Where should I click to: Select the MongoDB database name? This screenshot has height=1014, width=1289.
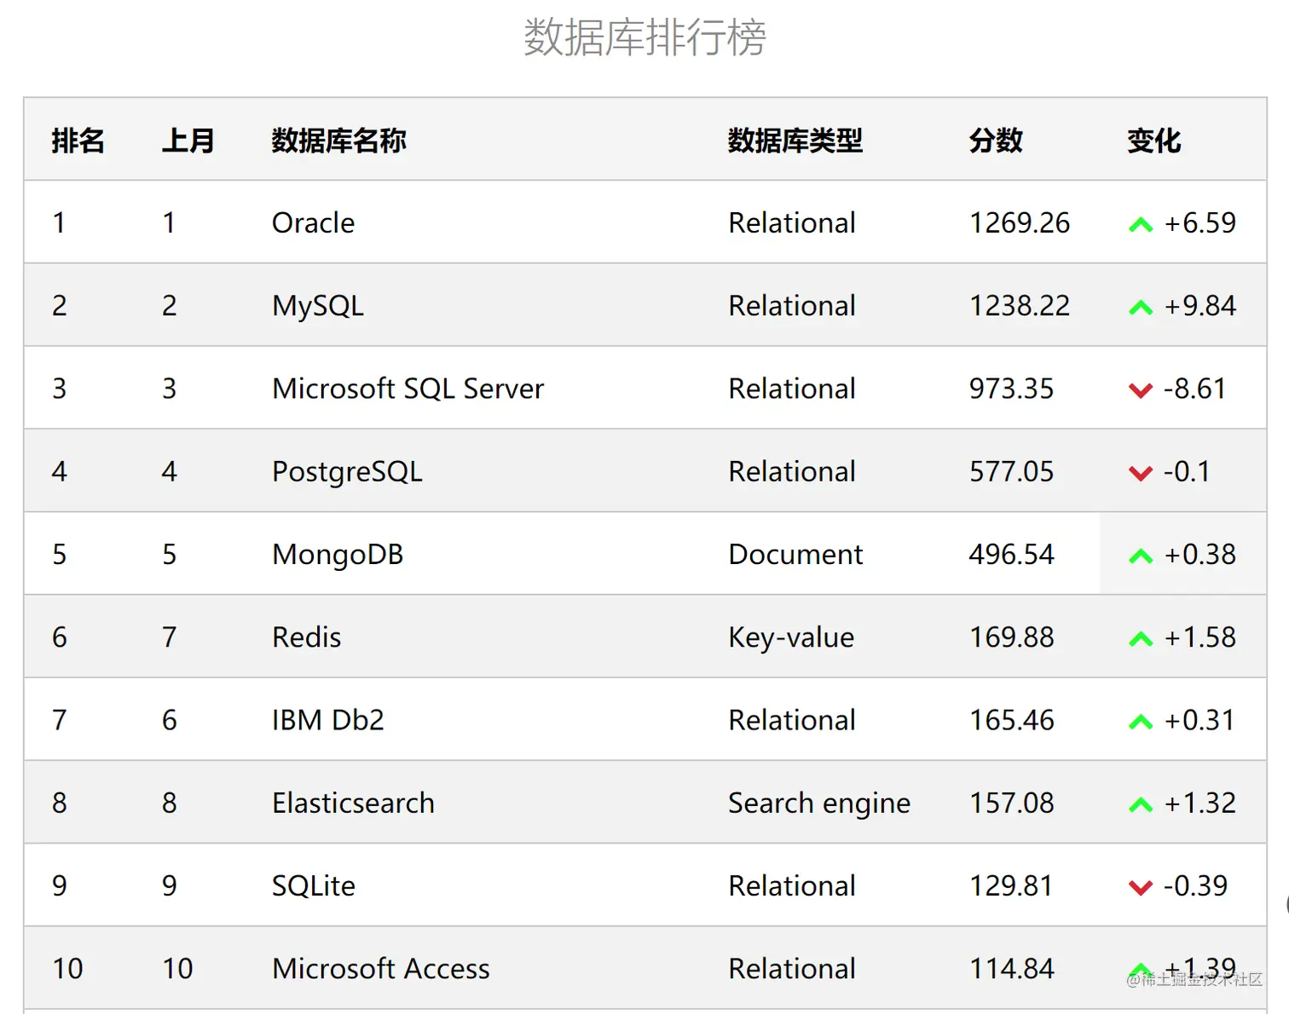point(338,555)
